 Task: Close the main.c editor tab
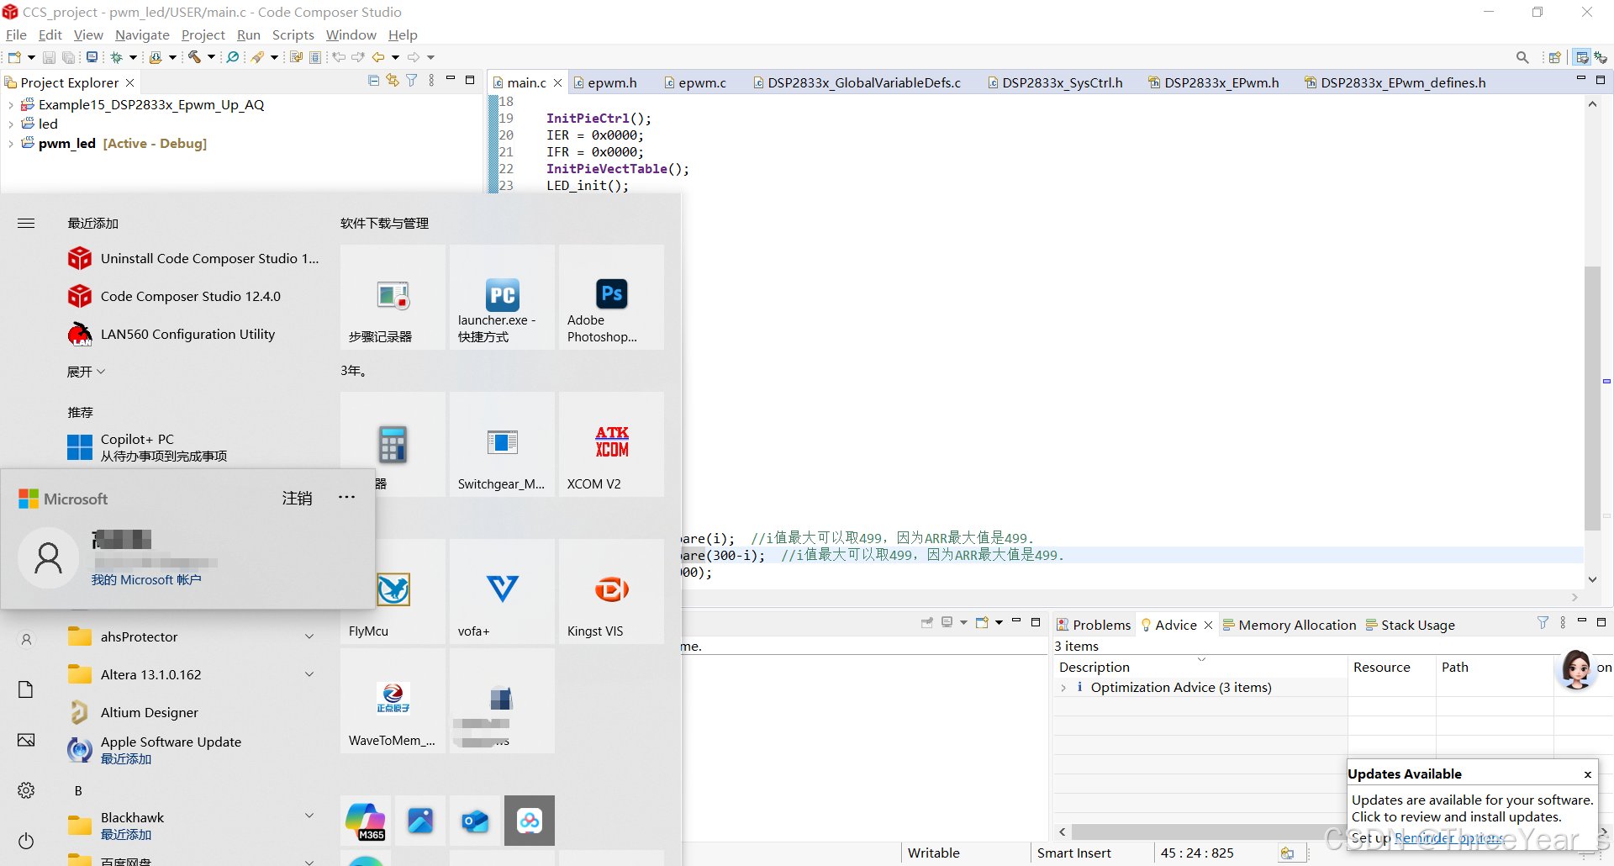pos(557,82)
